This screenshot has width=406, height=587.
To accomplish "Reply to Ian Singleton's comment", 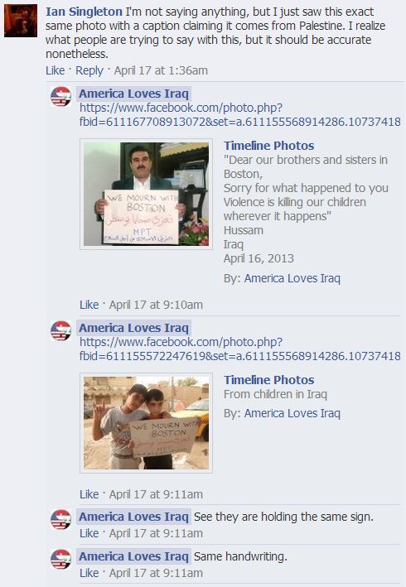I will pyautogui.click(x=89, y=70).
